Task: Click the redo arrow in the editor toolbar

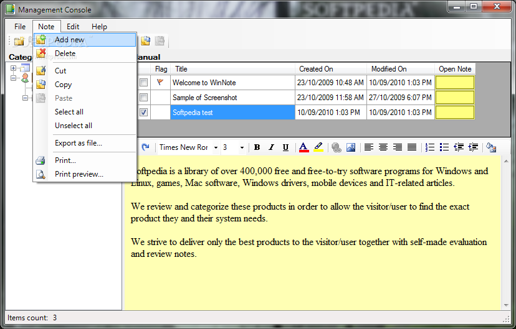Action: click(x=145, y=147)
